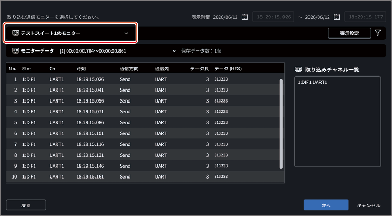Click monitor icon beside モニターデータ

pos(16,51)
